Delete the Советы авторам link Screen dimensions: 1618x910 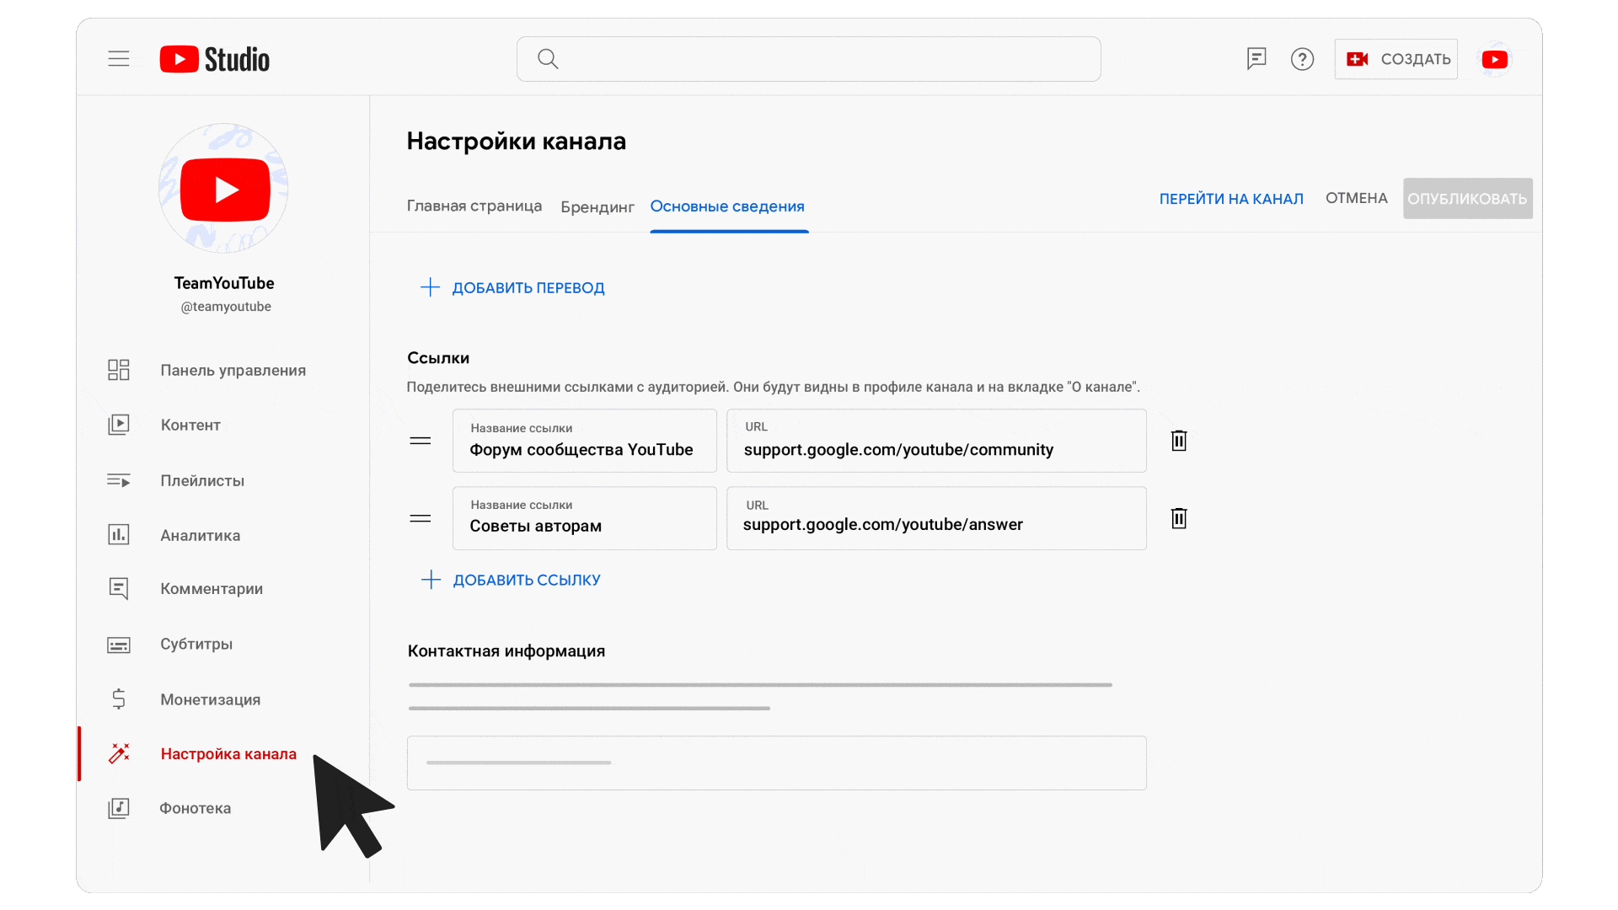click(x=1179, y=518)
